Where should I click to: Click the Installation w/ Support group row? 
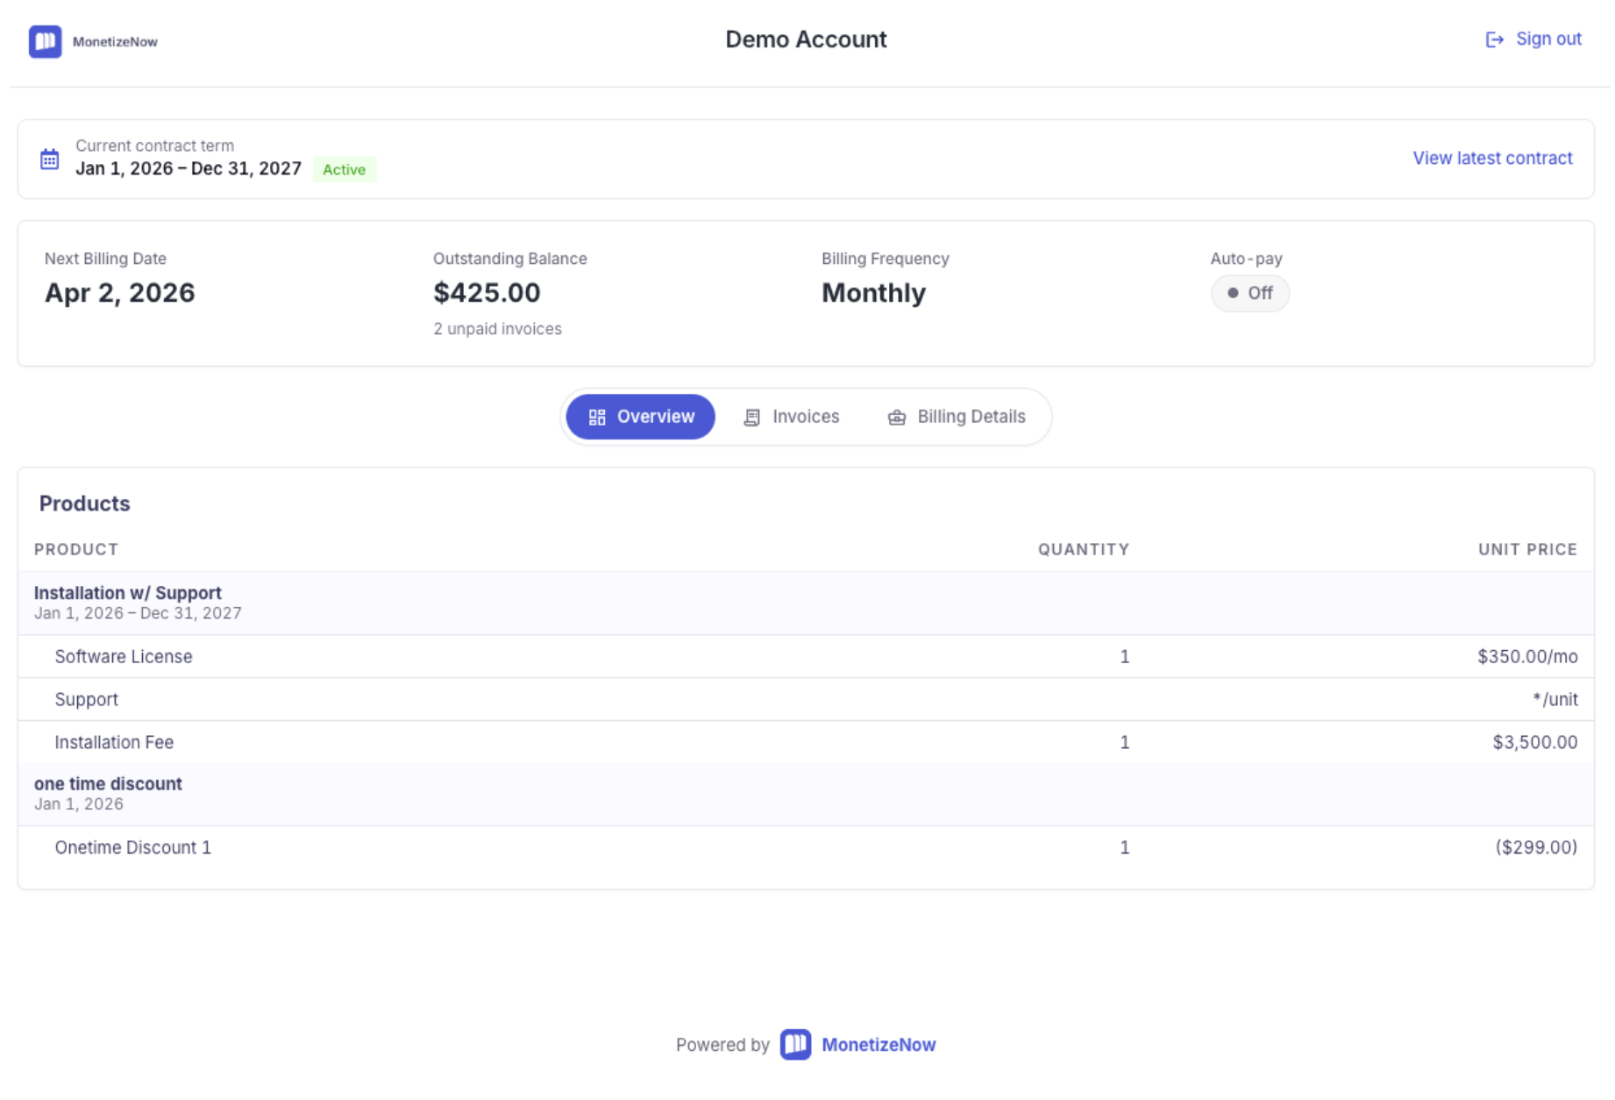[x=806, y=603]
